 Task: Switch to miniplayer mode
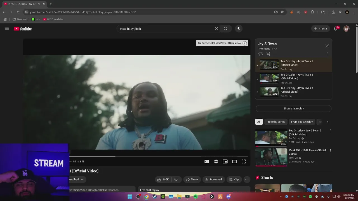pyautogui.click(x=225, y=161)
